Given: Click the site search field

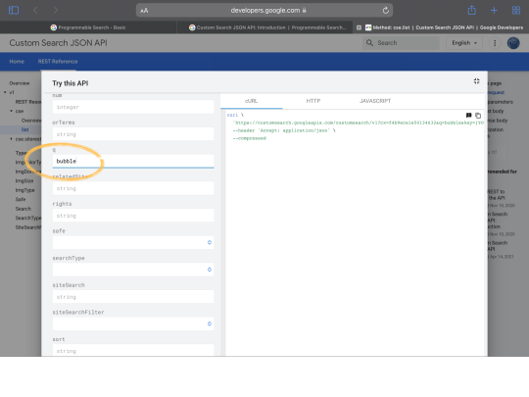Looking at the screenshot, I should click(401, 43).
